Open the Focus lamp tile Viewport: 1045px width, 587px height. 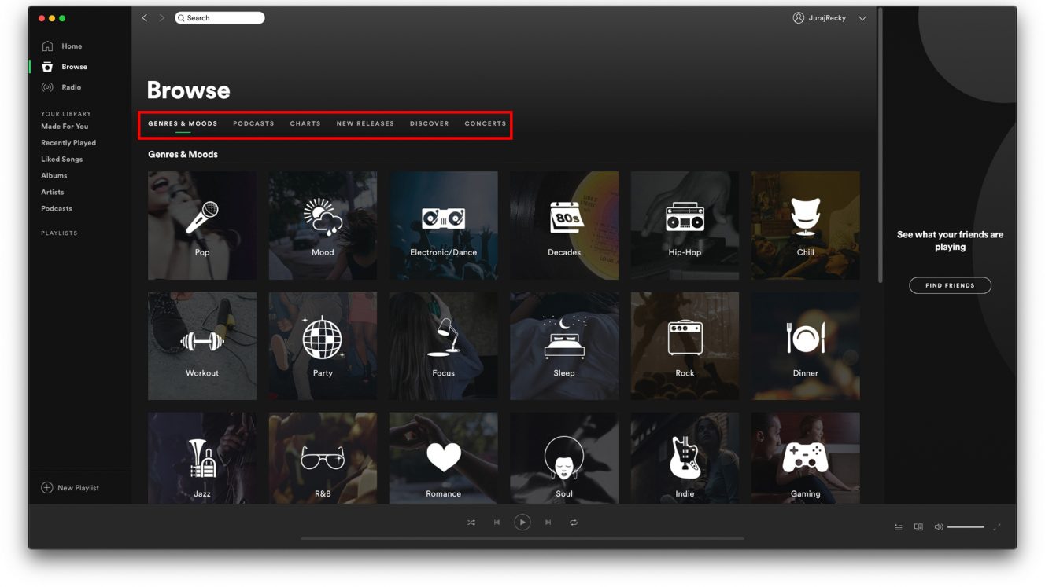(x=444, y=346)
